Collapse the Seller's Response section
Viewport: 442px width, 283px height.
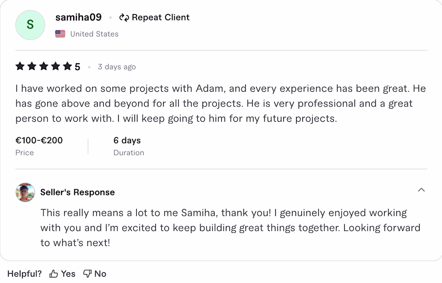[x=421, y=190]
